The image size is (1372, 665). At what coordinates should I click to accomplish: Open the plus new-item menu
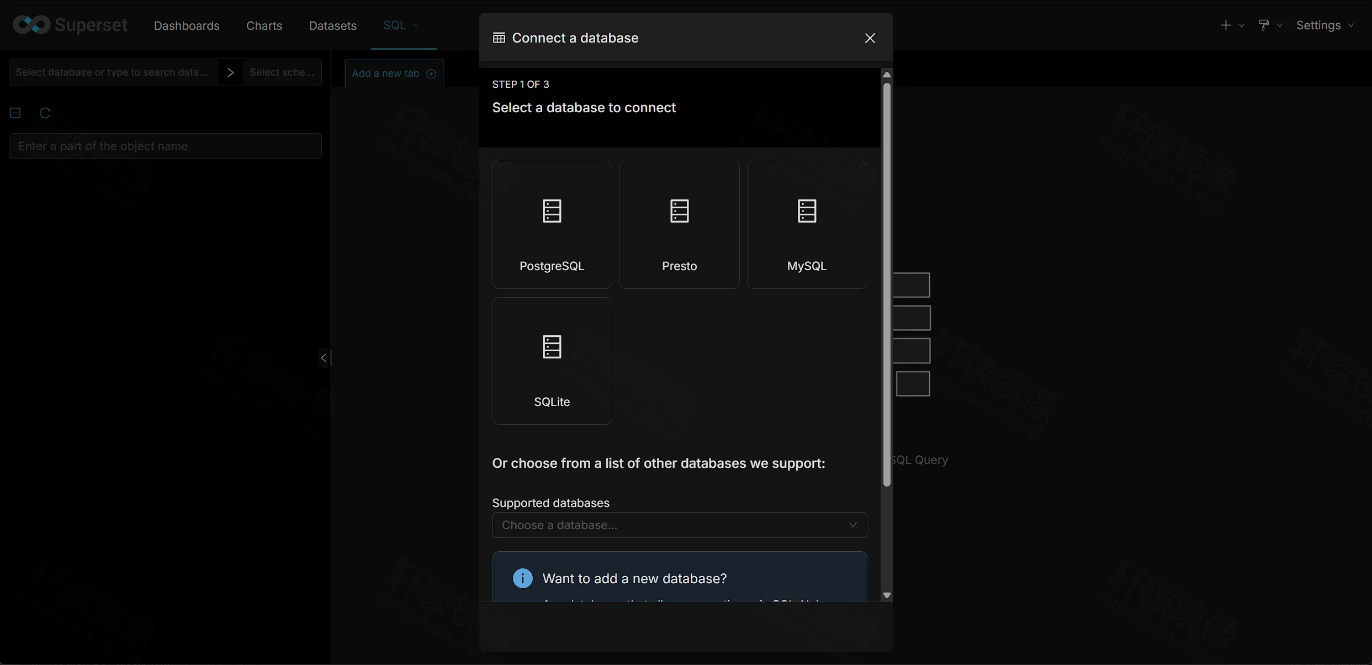point(1231,25)
